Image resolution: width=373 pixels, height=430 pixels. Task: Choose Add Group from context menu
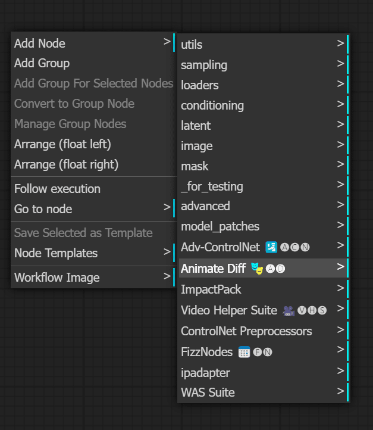(93, 63)
